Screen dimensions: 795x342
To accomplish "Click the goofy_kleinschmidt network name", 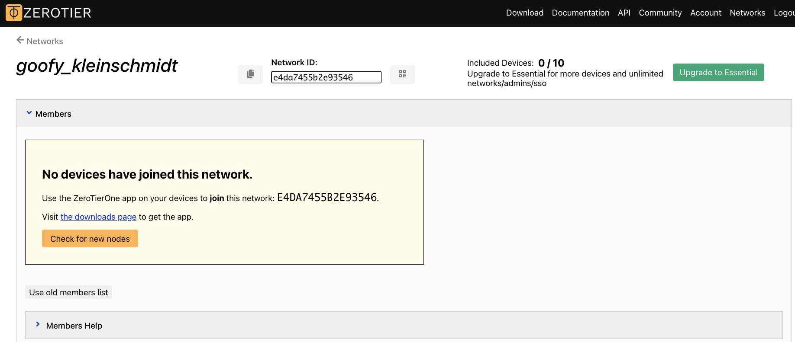I will coord(97,66).
